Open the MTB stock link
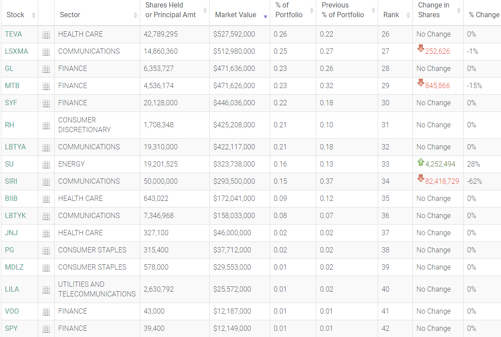 tap(12, 86)
